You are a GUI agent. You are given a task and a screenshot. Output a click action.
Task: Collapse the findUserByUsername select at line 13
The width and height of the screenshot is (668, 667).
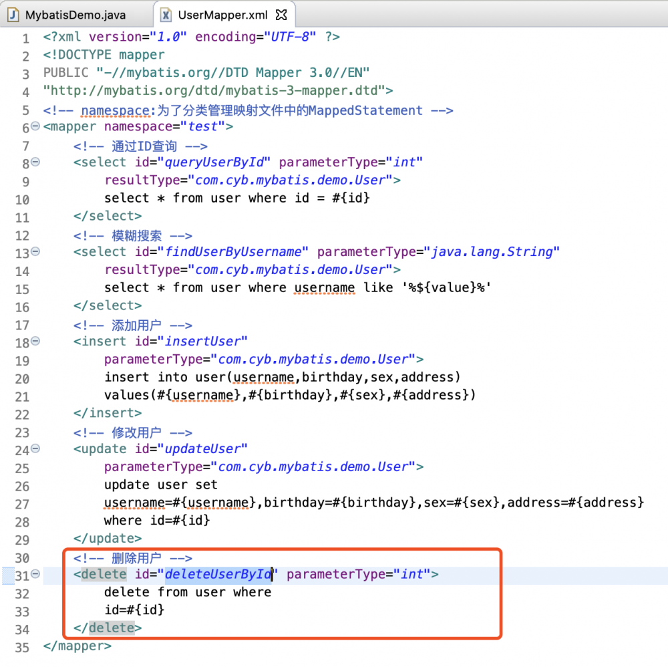click(36, 251)
